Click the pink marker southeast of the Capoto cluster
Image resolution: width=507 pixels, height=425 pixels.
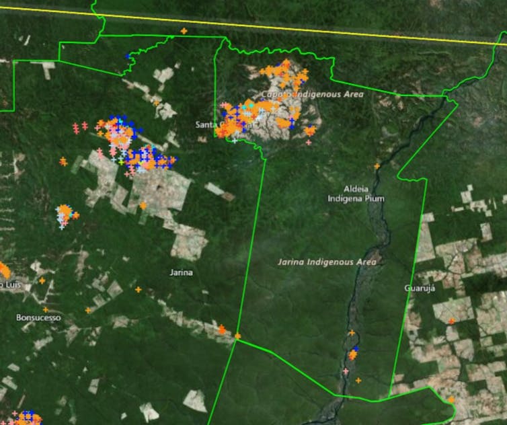click(x=309, y=142)
